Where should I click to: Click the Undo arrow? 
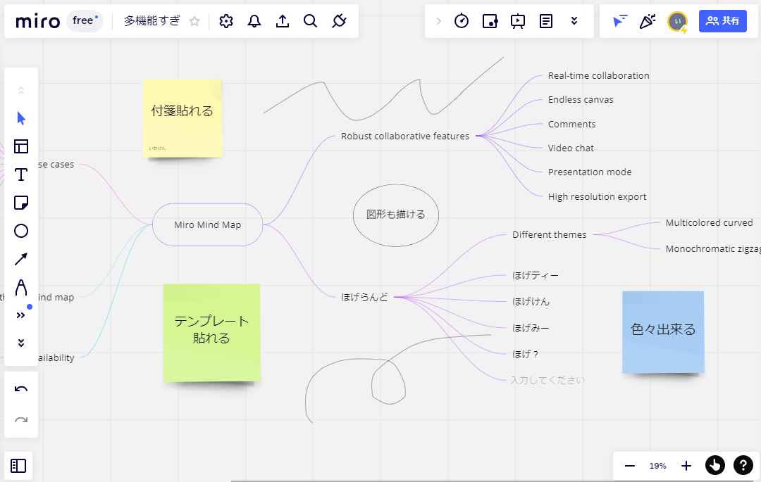(21, 389)
